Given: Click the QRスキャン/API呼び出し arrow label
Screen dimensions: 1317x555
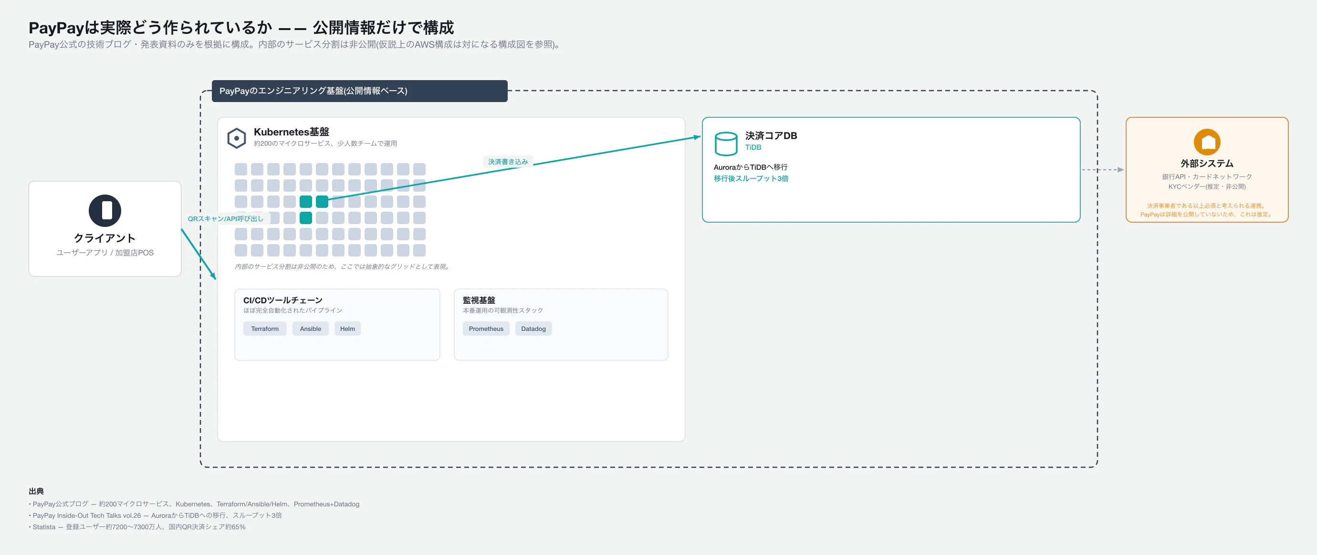Looking at the screenshot, I should 225,219.
